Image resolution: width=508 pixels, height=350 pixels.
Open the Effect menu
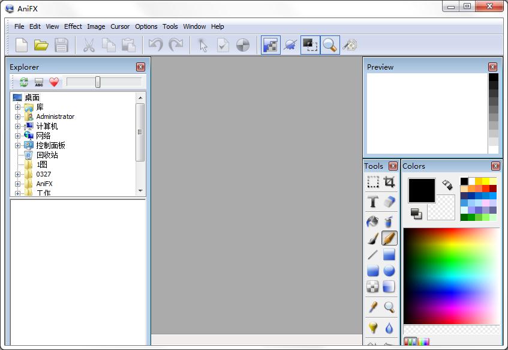pos(73,26)
